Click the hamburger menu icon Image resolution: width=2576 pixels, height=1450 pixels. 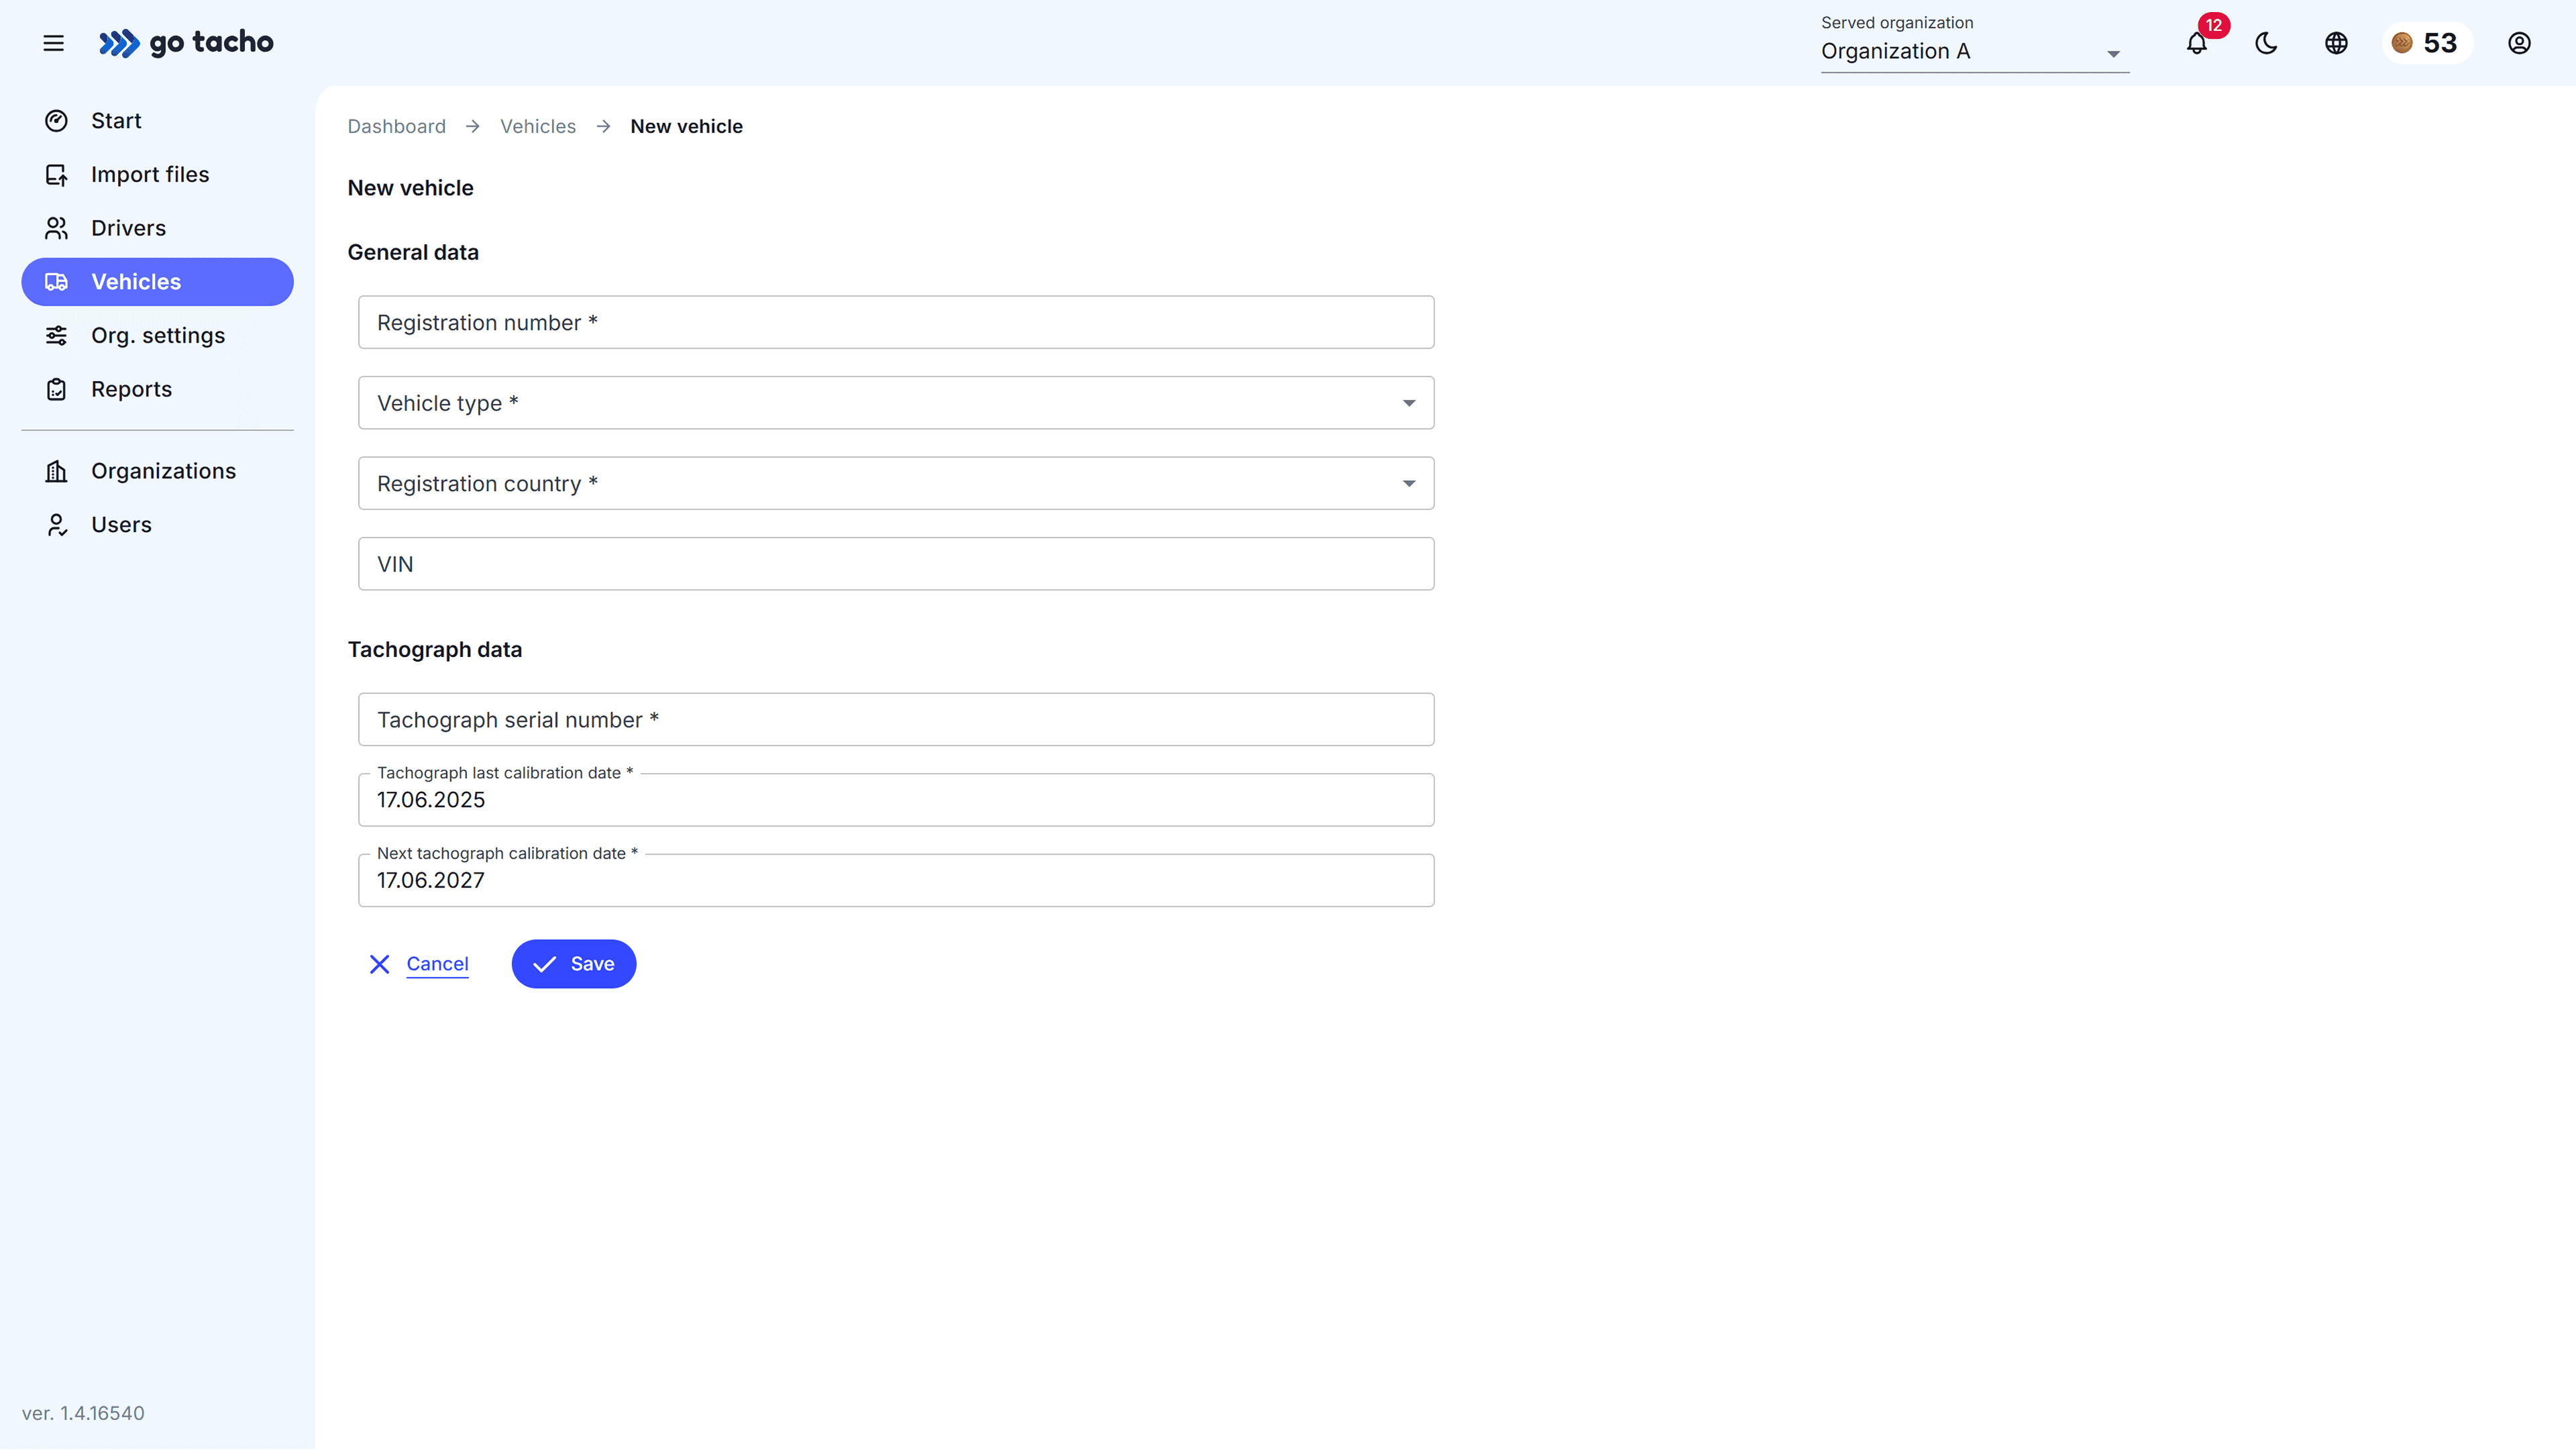[x=53, y=43]
